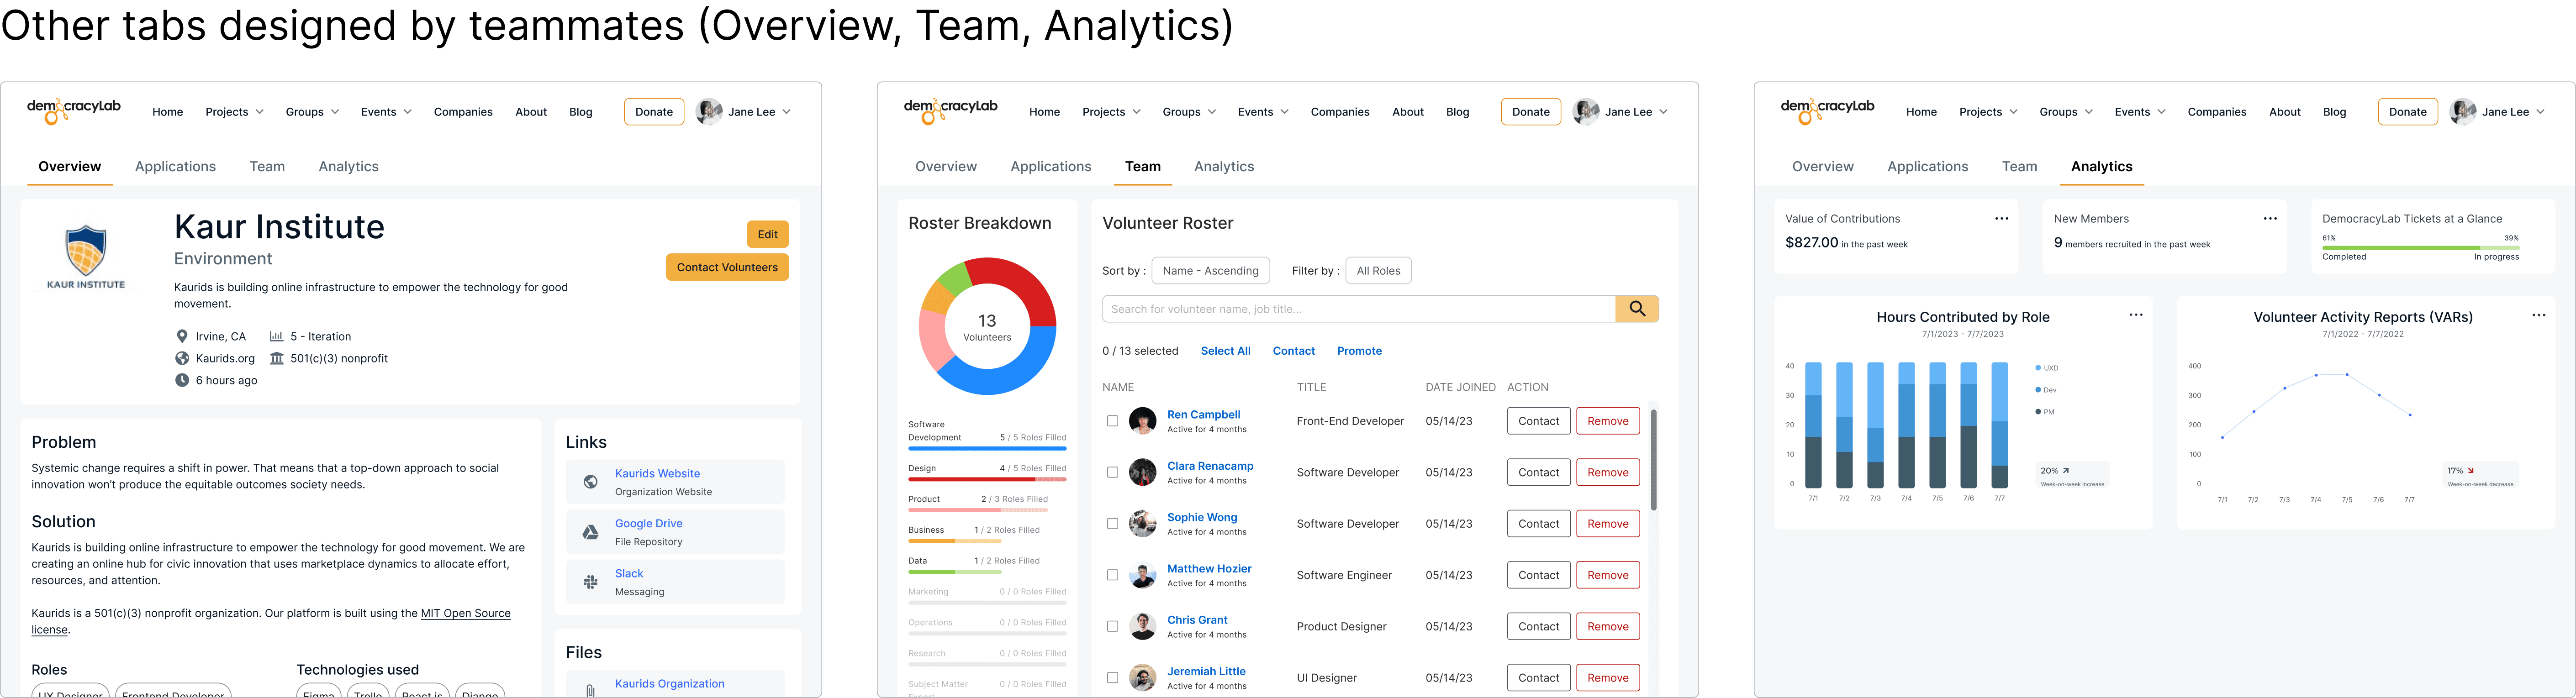Expand Projects menu in Overview navbar
The height and width of the screenshot is (698, 2576).
coord(234,112)
